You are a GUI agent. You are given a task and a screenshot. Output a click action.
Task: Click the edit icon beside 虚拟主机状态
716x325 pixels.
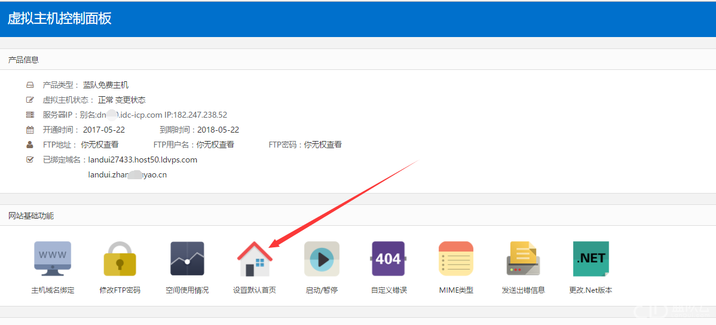click(30, 100)
